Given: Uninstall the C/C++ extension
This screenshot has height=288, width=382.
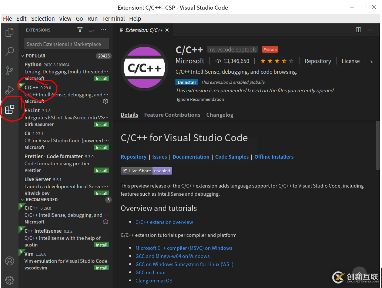Looking at the screenshot, I should (187, 82).
